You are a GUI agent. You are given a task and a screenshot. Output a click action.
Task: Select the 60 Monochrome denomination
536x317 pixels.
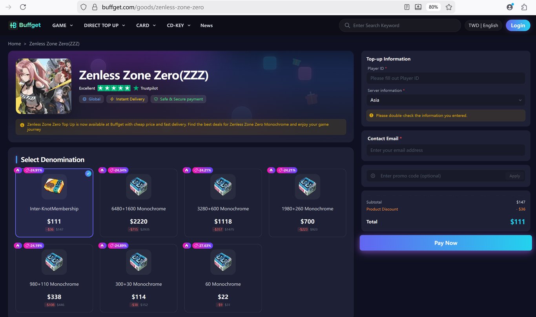coord(223,278)
